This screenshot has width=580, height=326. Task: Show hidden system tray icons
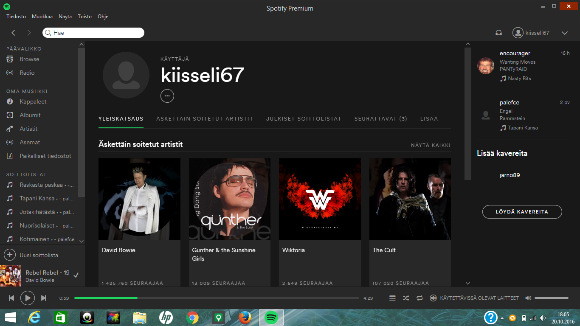(x=502, y=318)
